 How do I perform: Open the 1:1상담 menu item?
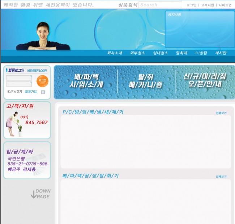coord(201,53)
